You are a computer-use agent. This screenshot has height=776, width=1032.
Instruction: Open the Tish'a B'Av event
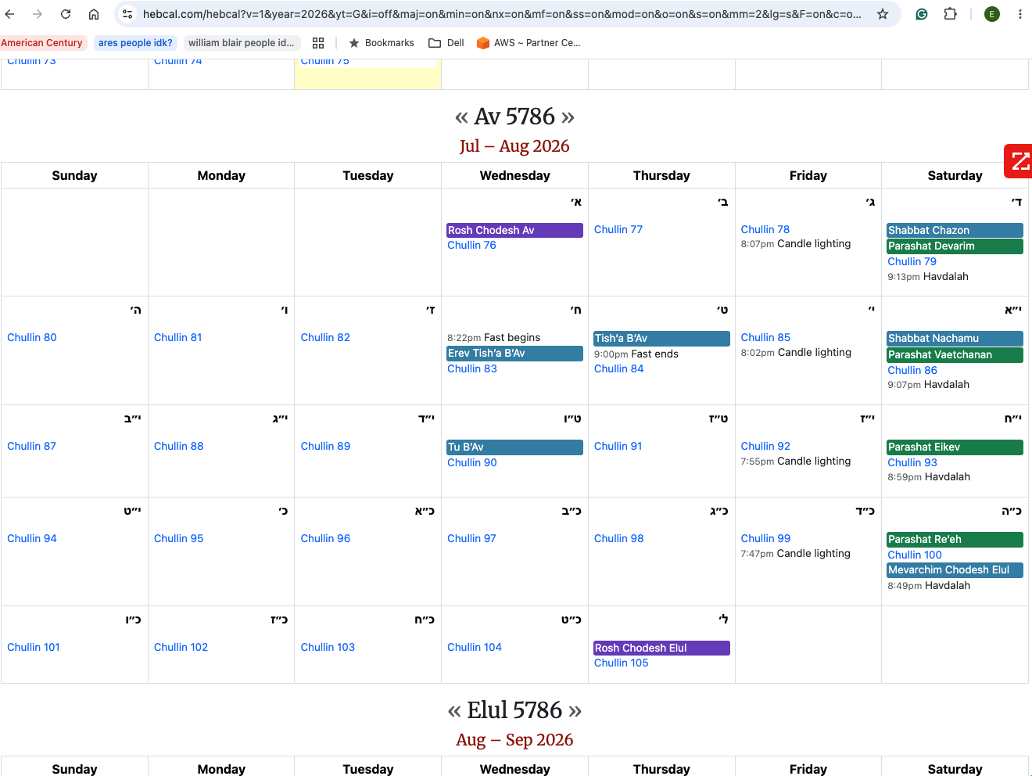pos(661,338)
